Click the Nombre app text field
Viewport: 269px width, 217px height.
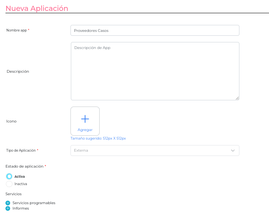pyautogui.click(x=155, y=30)
